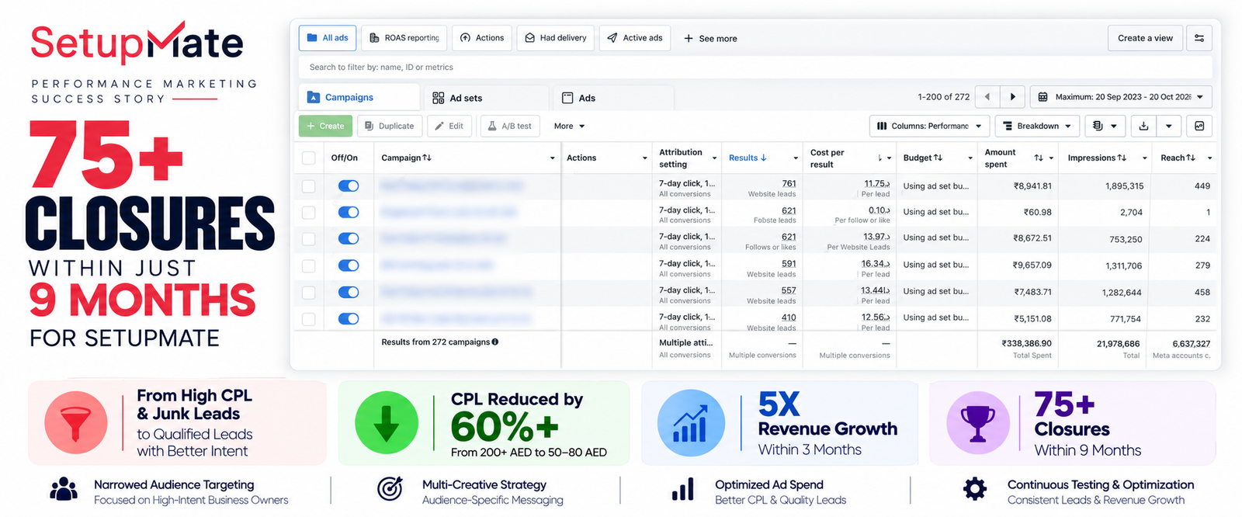Open the export options dropdown arrow
Viewport: 1242px width, 517px height.
1168,126
